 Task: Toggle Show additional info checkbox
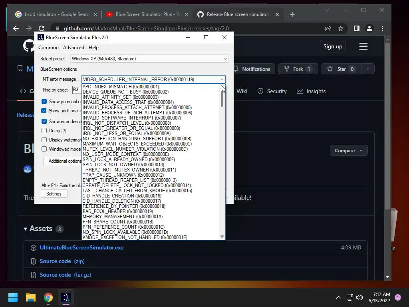[x=44, y=111]
